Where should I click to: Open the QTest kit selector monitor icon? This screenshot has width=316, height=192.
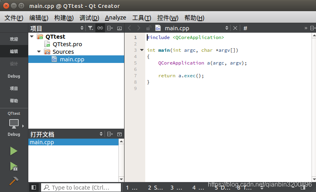pos(14,123)
